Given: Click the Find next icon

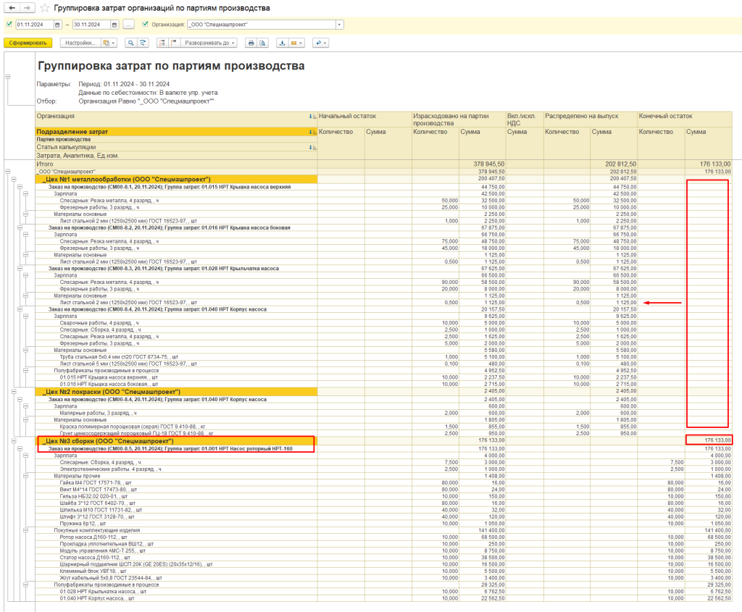Looking at the screenshot, I should (143, 43).
